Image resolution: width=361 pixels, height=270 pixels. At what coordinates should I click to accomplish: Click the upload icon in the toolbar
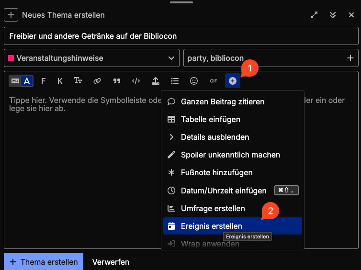click(156, 81)
